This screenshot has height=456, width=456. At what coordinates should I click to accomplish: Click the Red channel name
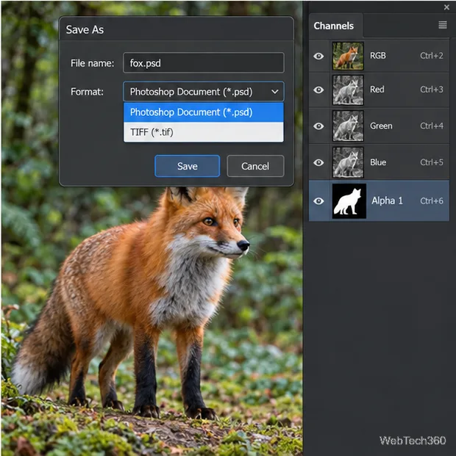[377, 90]
